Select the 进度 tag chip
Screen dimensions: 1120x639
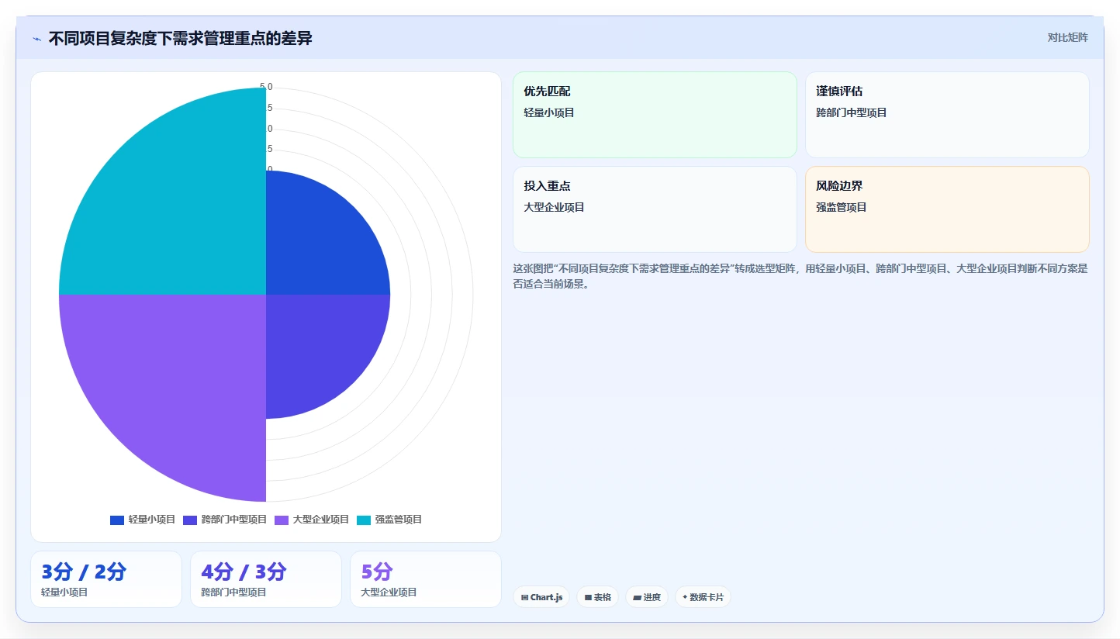[646, 597]
